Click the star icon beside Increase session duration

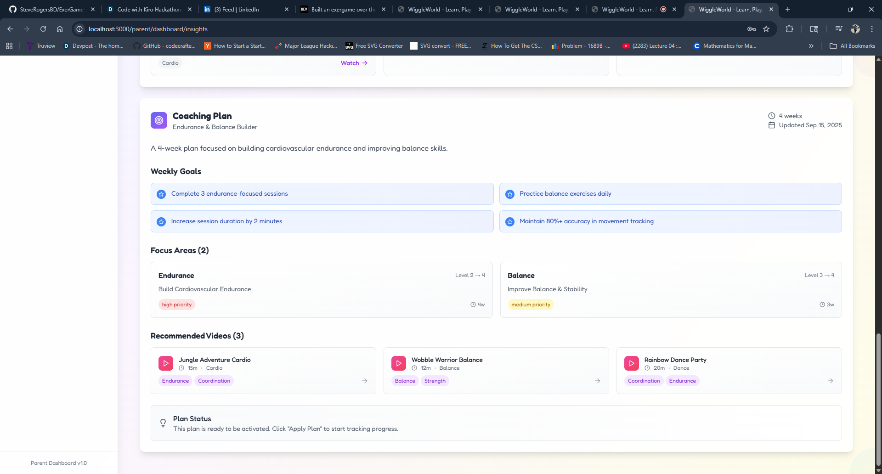161,222
